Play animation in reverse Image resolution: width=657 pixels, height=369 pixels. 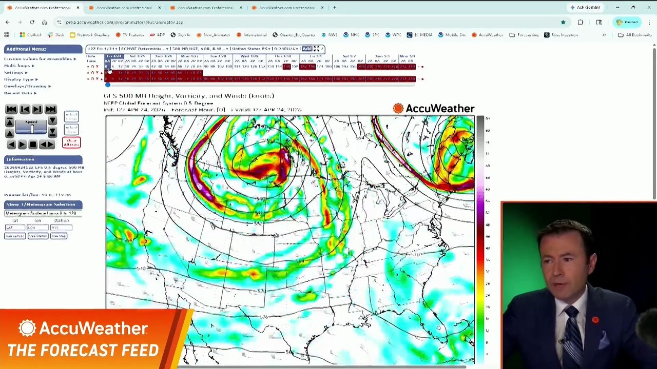click(x=11, y=145)
